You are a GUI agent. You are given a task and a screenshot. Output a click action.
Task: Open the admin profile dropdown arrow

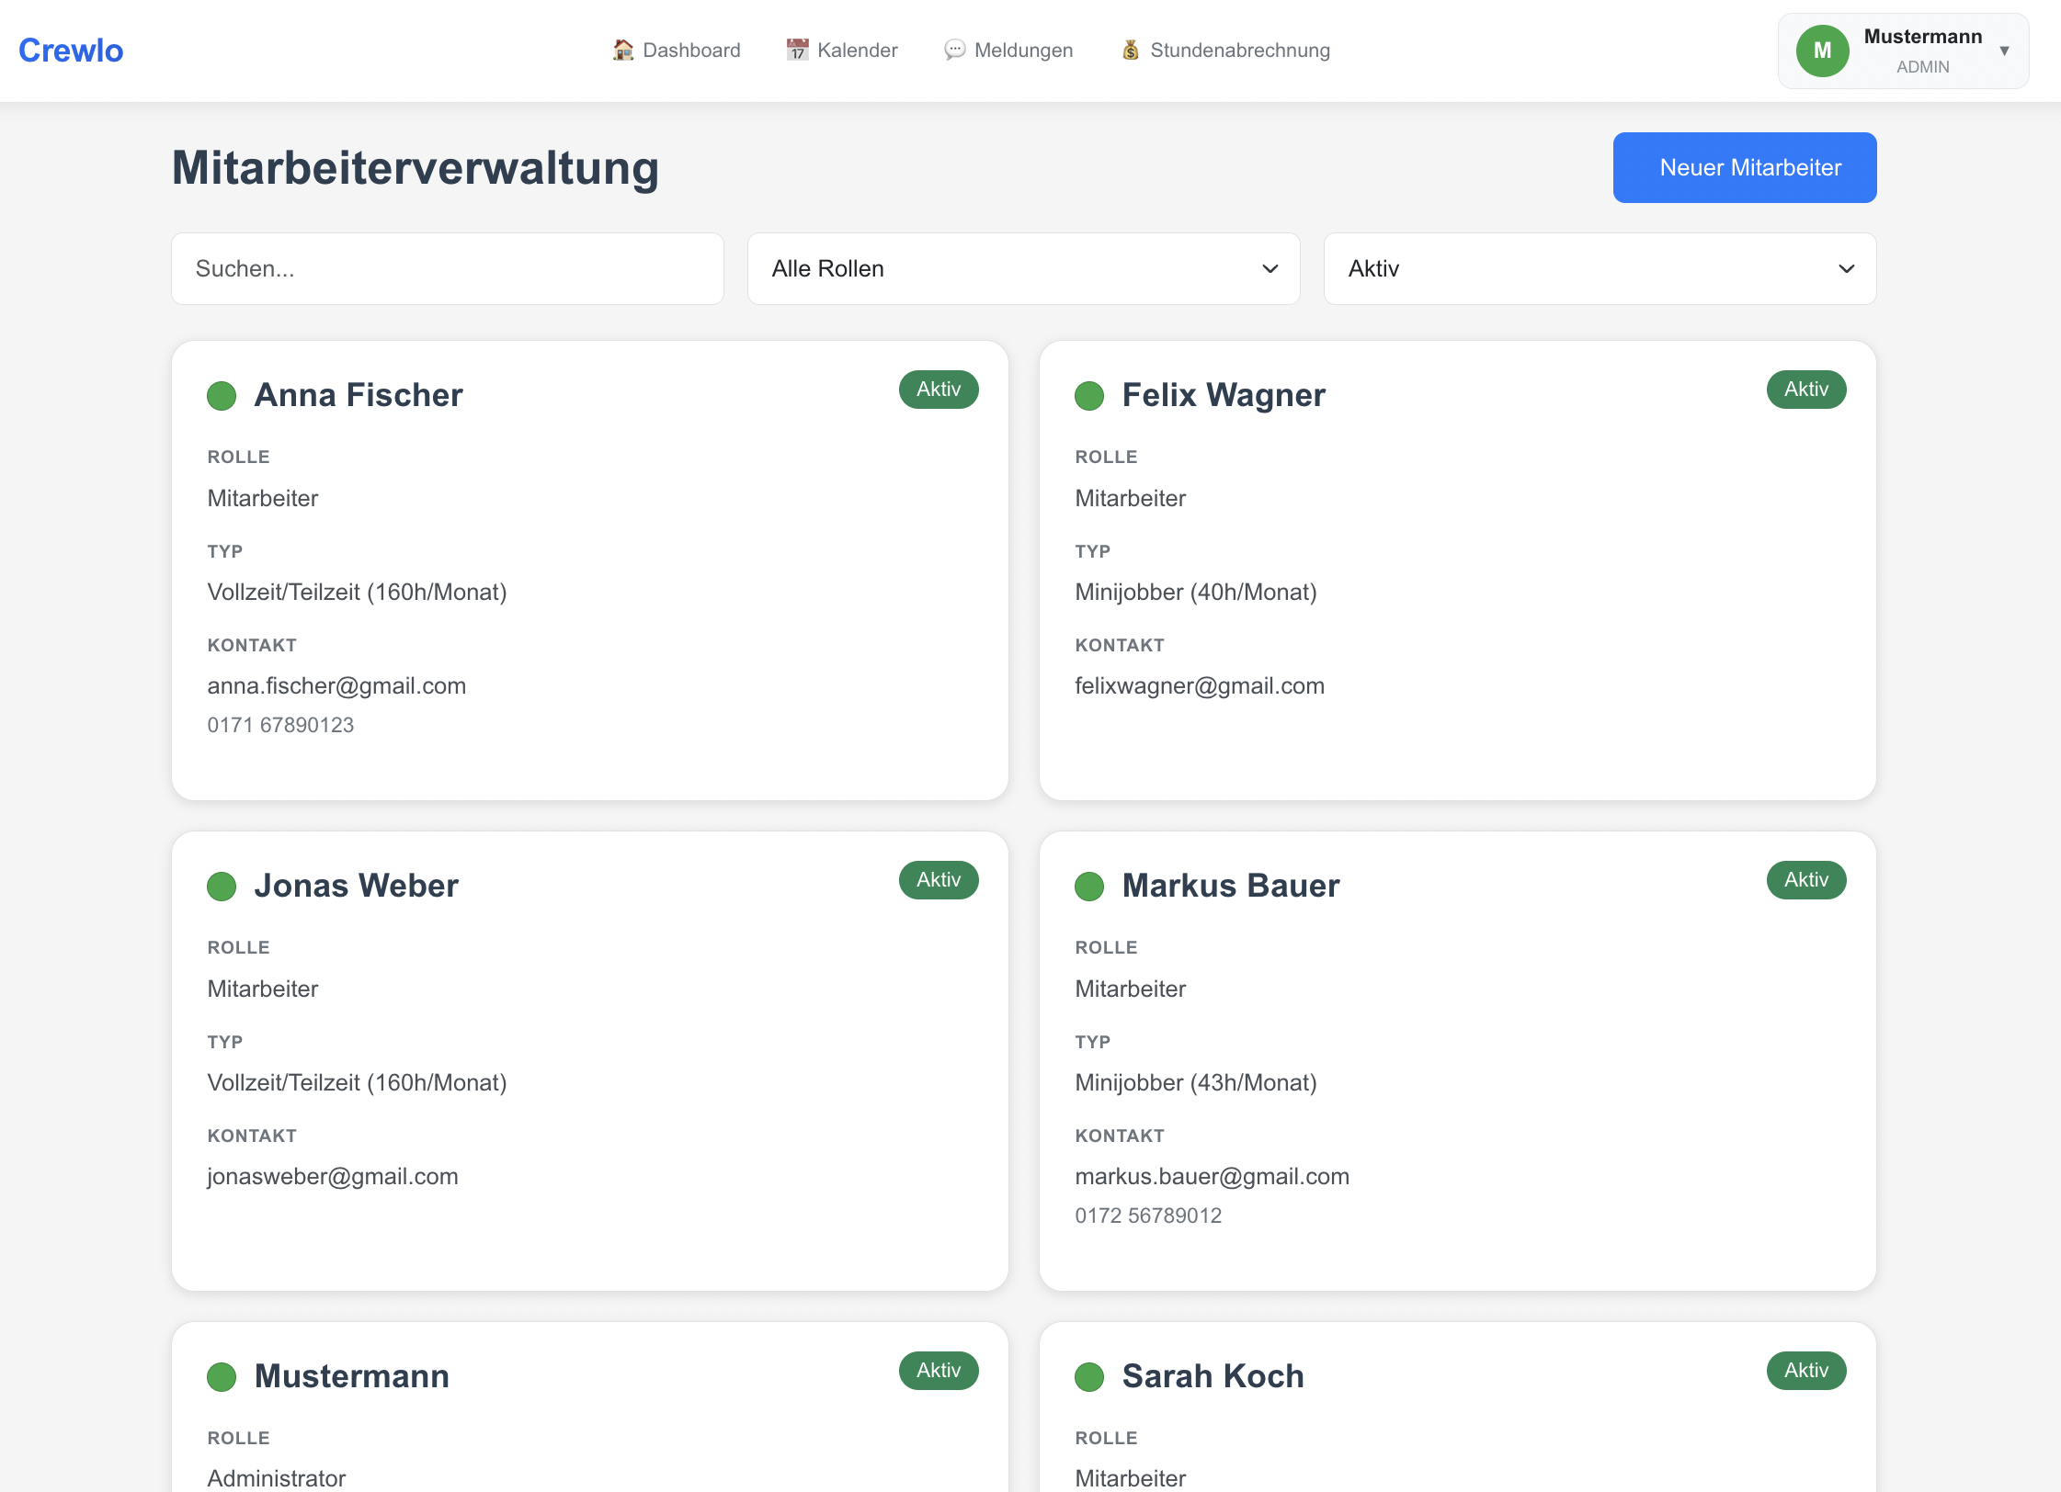2005,51
